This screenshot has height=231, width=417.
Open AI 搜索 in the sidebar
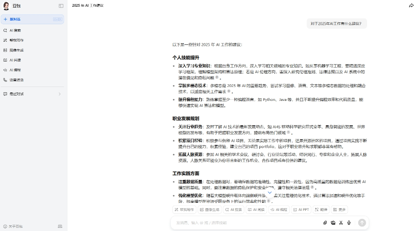pyautogui.click(x=32, y=31)
